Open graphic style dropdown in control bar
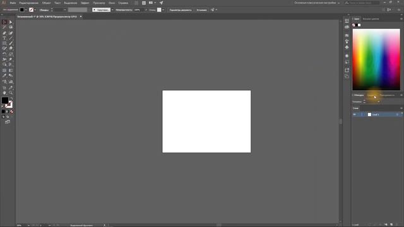The height and width of the screenshot is (227, 404). click(163, 10)
